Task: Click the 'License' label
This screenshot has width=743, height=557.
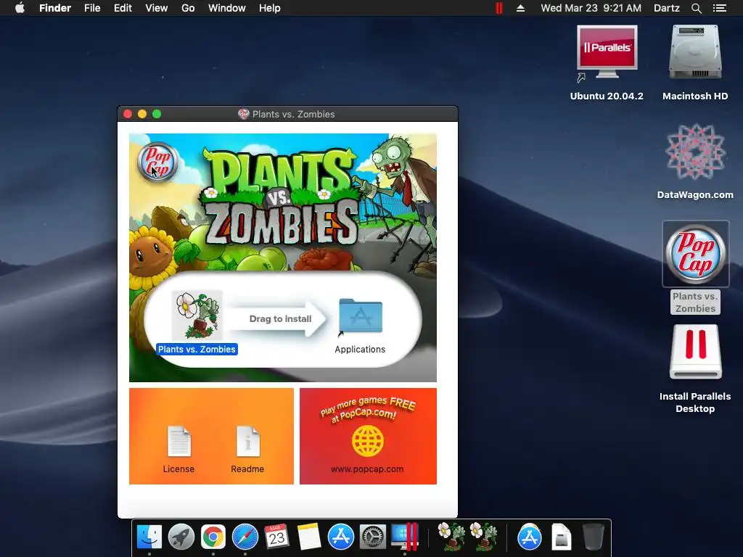Action: tap(178, 469)
